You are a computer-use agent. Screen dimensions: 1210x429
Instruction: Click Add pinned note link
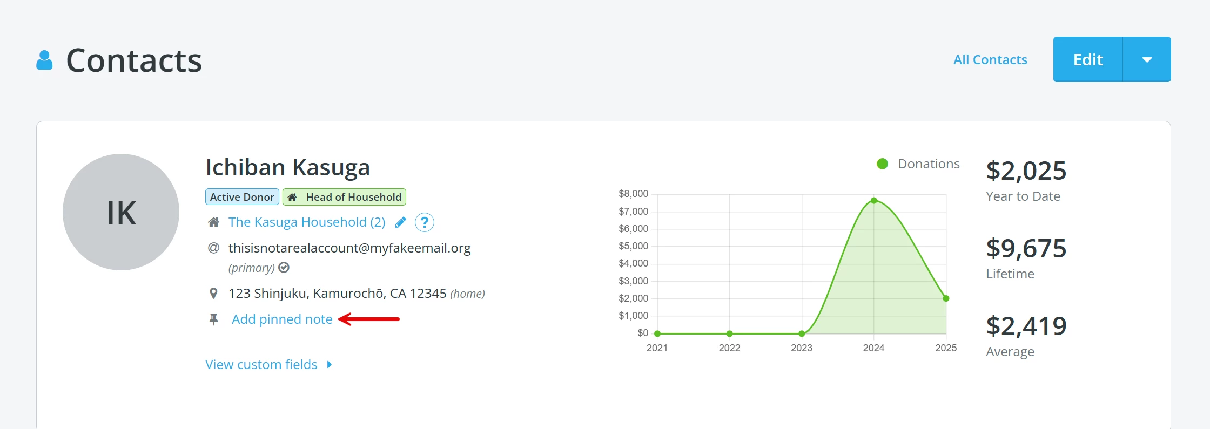pos(282,319)
